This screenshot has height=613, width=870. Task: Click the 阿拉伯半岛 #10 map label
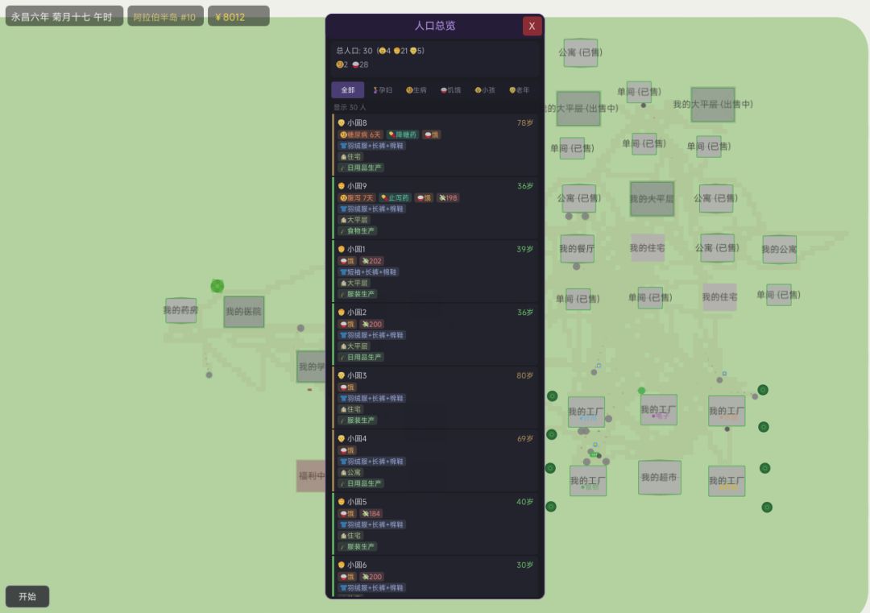(x=165, y=17)
